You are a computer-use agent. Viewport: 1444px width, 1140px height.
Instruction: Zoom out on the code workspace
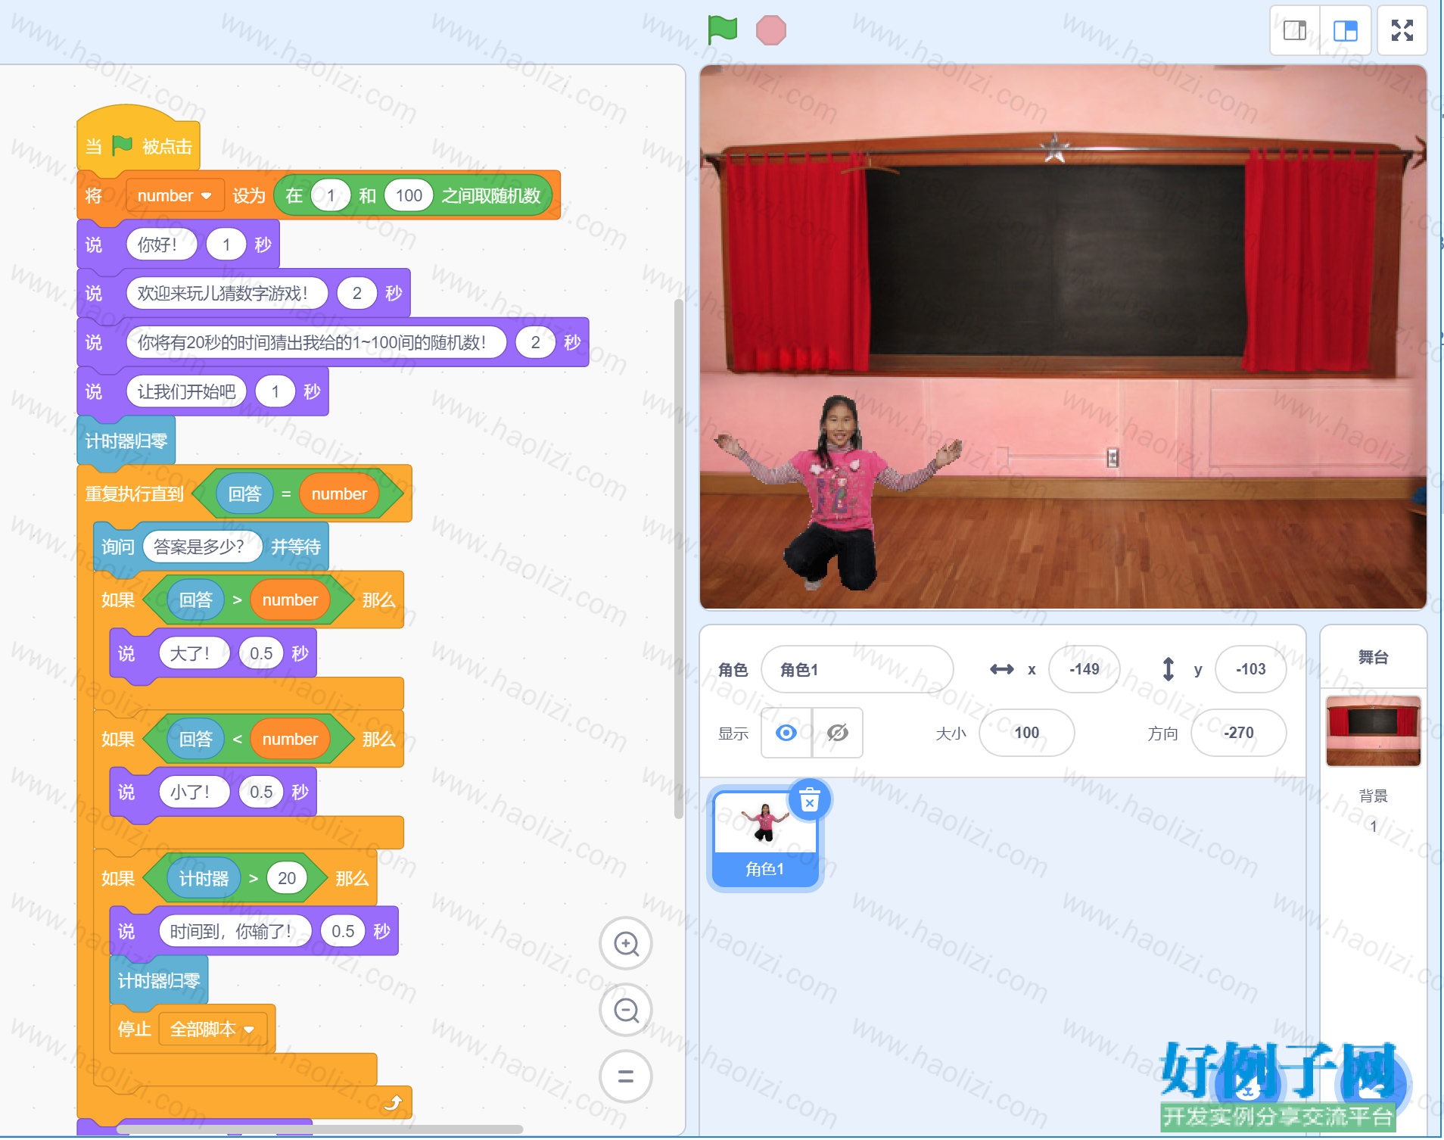[626, 1011]
